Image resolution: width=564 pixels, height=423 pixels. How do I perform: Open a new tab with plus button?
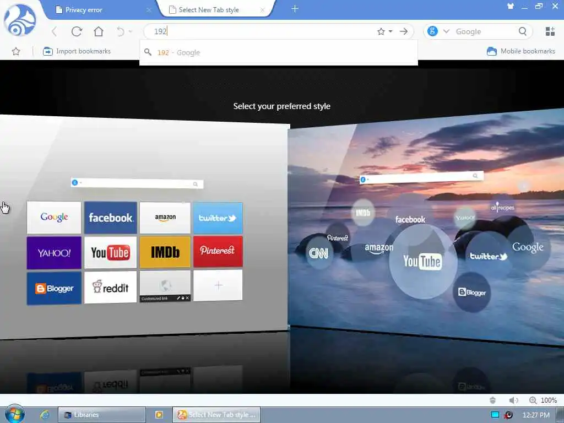point(295,9)
